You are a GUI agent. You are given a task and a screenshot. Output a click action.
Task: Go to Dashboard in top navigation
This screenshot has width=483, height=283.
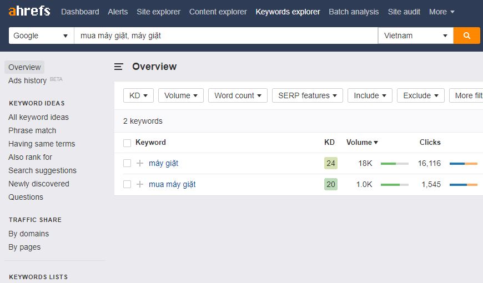(x=80, y=12)
